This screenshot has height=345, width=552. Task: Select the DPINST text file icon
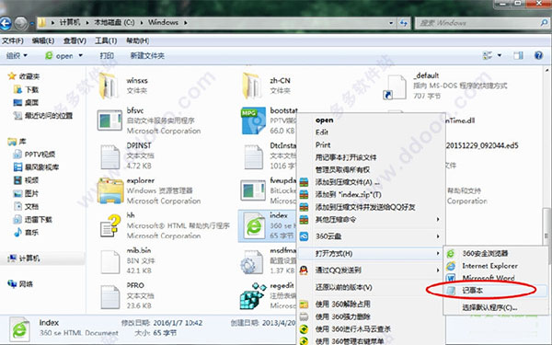coord(110,157)
